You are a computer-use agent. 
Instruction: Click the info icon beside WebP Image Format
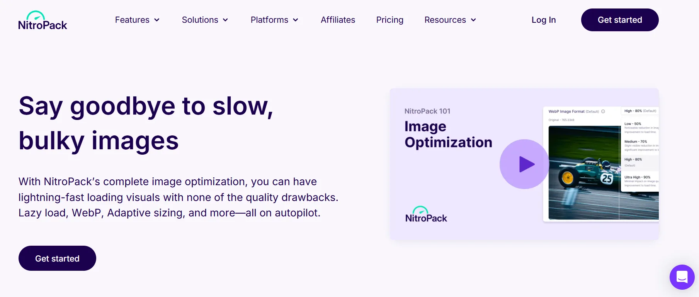coord(603,111)
